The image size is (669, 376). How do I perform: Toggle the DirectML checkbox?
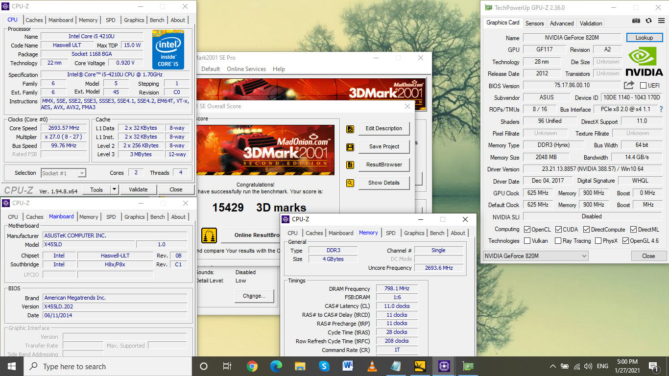pos(633,229)
